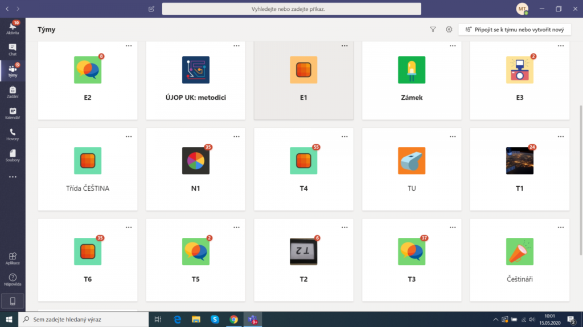
Task: Open the E2 team tile
Action: [88, 81]
